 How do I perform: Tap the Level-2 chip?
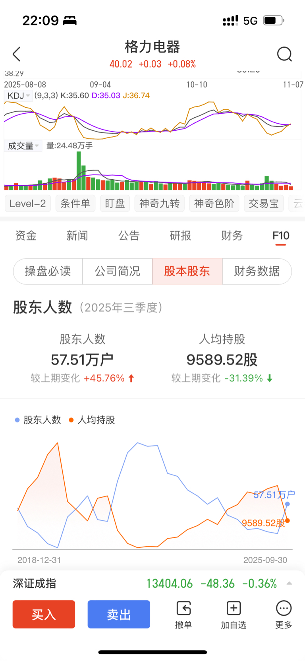[x=27, y=204]
